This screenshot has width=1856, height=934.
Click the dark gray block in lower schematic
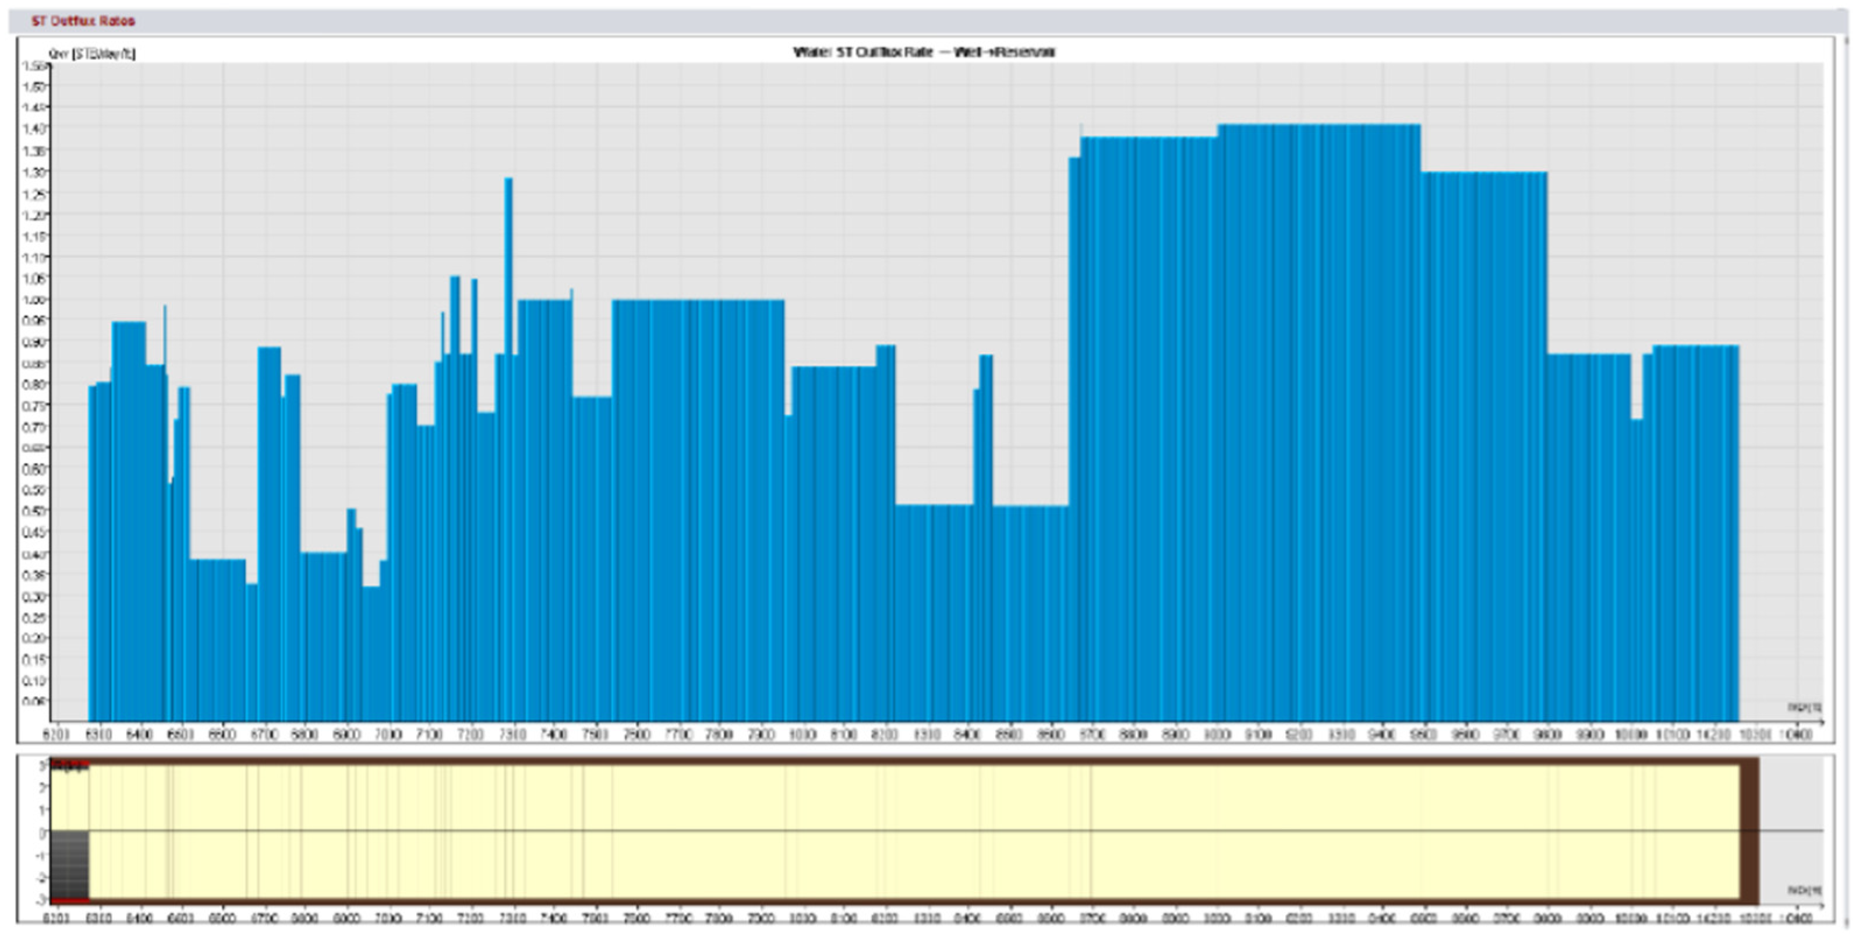tap(69, 864)
